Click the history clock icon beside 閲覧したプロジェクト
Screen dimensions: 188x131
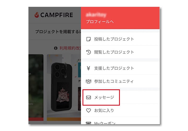[89, 52]
